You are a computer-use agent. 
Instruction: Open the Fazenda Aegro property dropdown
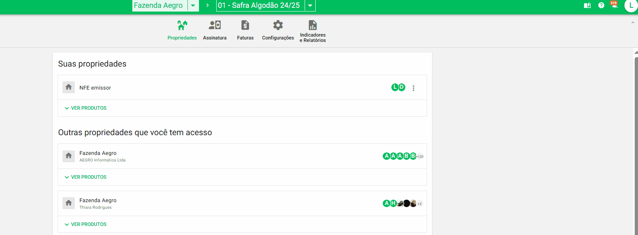(193, 5)
